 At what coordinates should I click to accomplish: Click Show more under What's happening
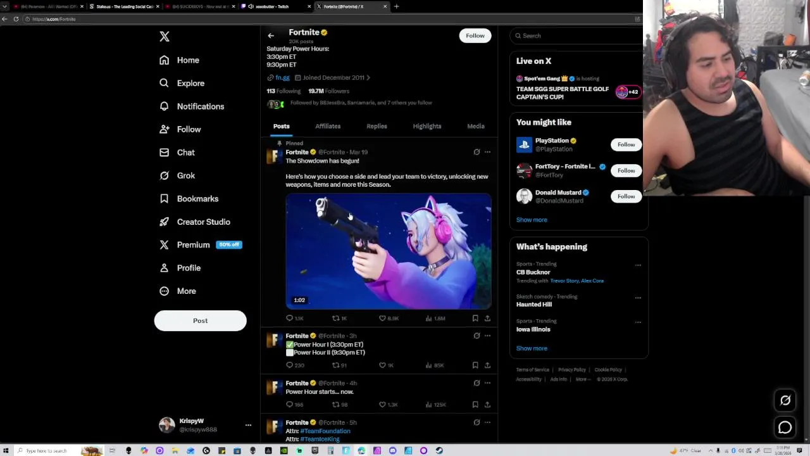point(532,348)
